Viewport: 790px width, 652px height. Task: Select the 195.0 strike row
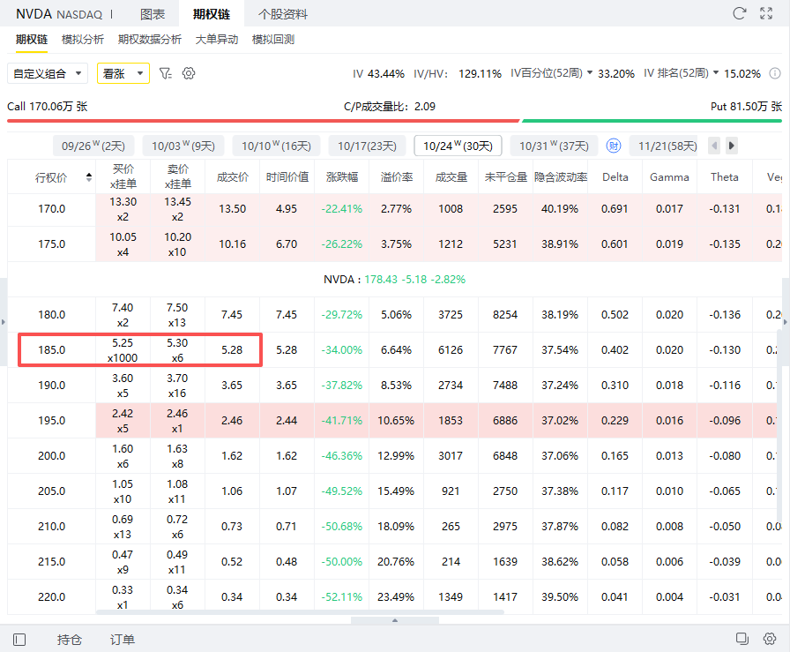click(394, 421)
